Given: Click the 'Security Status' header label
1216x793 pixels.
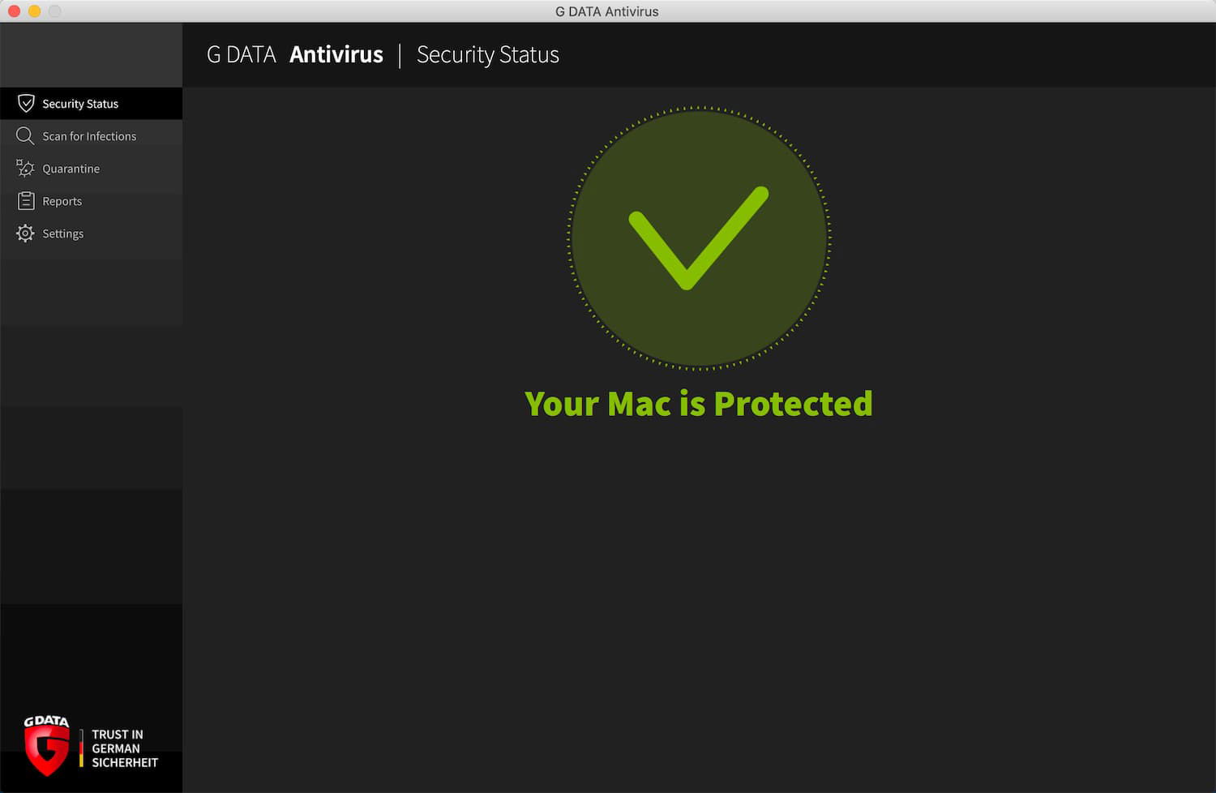Looking at the screenshot, I should tap(487, 54).
